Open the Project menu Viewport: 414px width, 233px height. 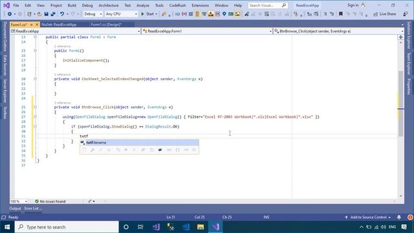(56, 5)
